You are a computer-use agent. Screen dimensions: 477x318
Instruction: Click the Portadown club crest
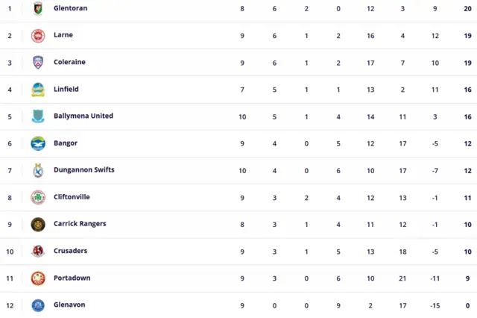click(x=38, y=278)
